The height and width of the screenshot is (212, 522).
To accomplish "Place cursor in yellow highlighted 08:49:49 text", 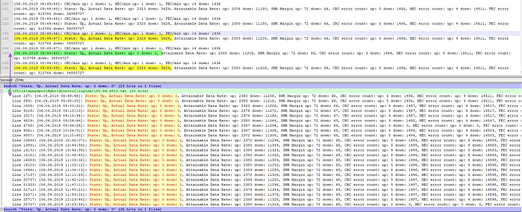I will 93,68.
